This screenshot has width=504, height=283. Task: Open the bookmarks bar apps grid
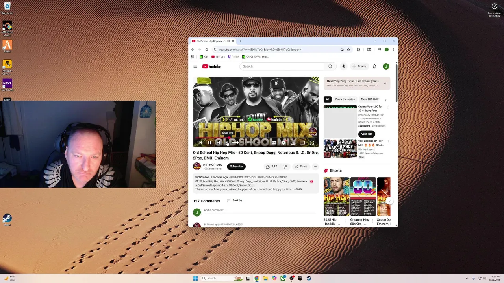coord(192,57)
